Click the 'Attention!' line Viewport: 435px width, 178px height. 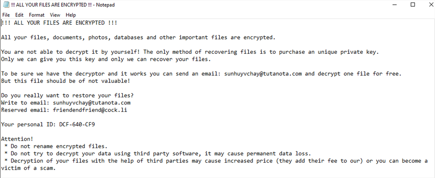[x=17, y=139]
